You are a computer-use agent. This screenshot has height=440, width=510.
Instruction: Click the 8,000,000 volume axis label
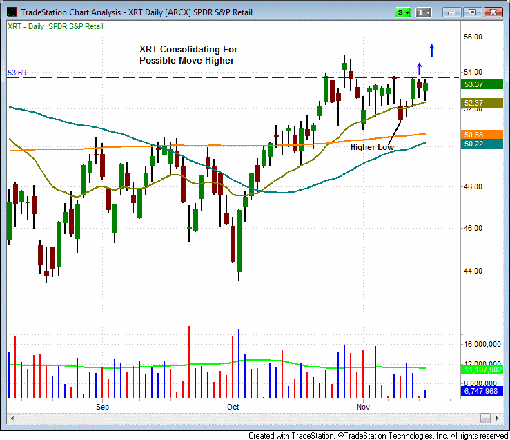[480, 383]
